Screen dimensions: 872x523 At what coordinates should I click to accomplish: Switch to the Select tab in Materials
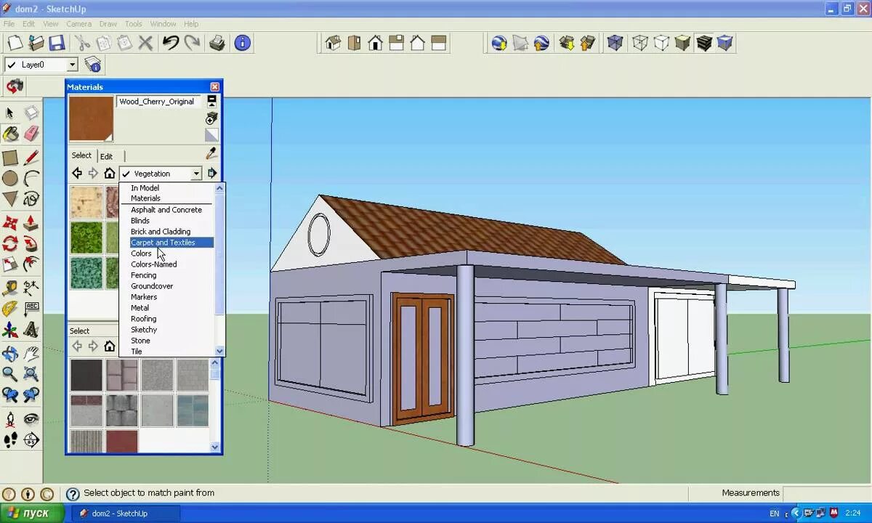click(81, 155)
